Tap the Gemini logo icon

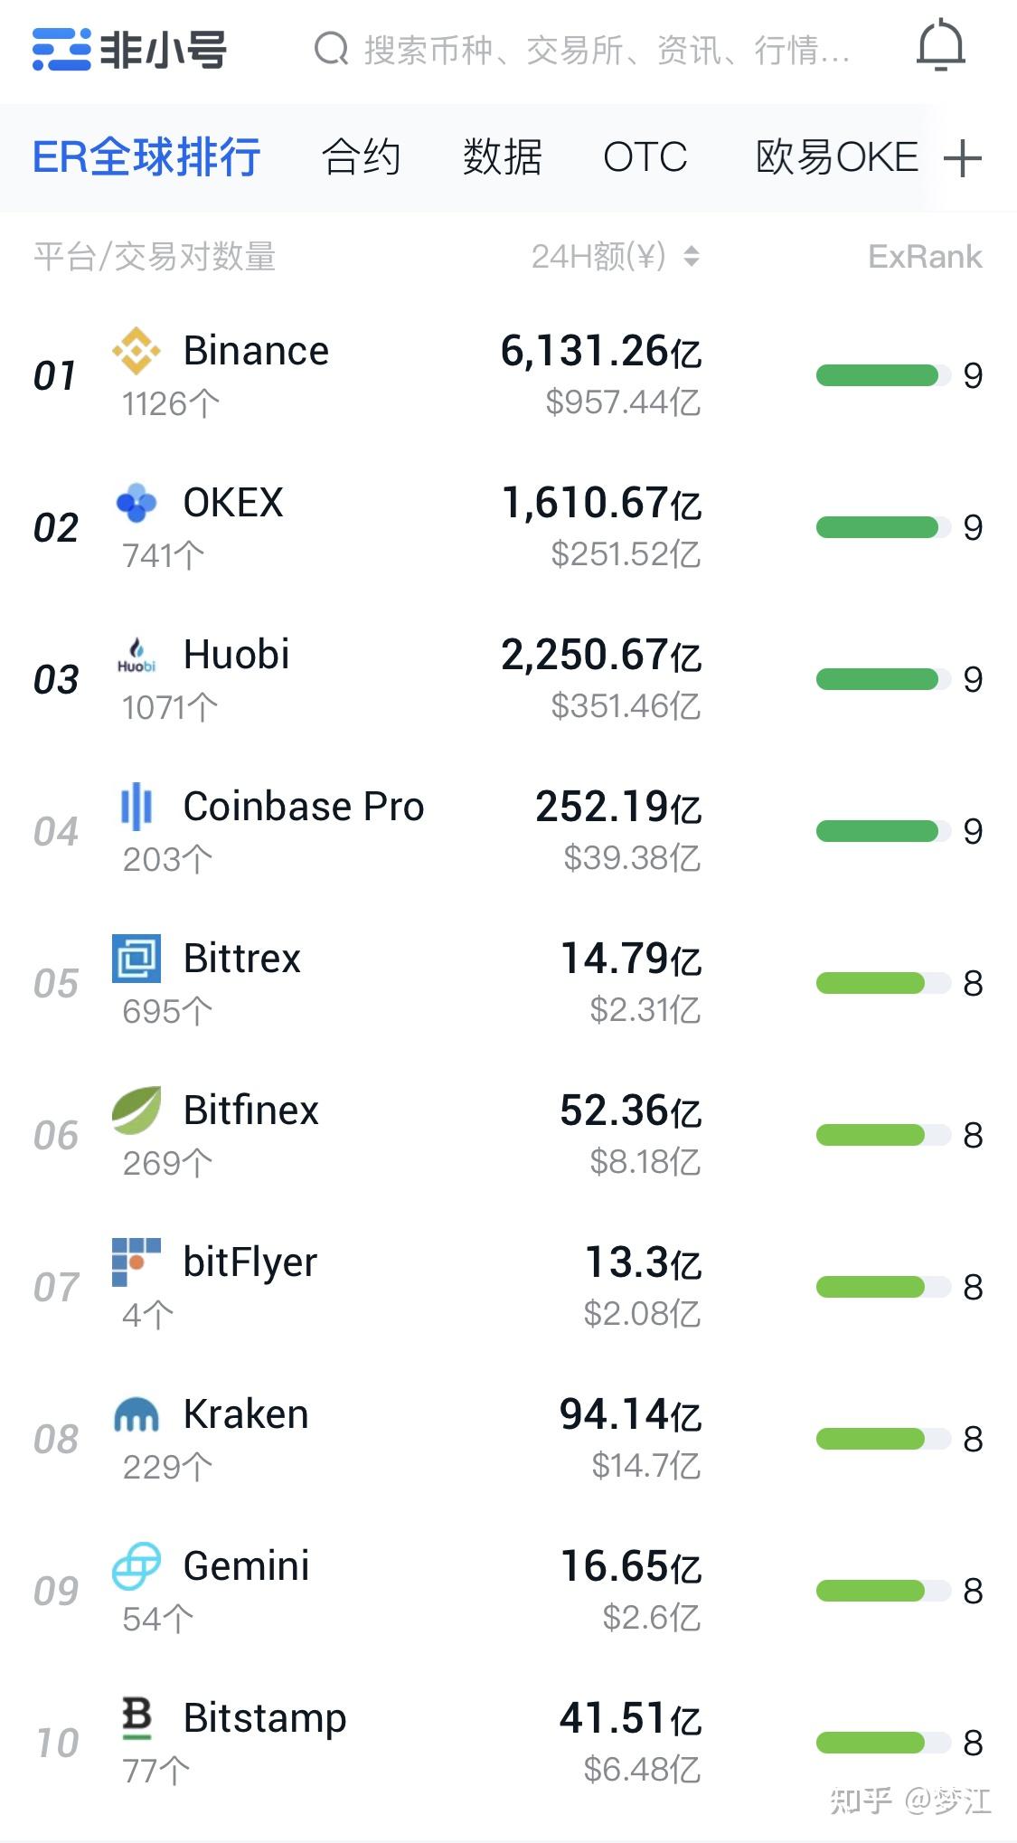pyautogui.click(x=137, y=1566)
